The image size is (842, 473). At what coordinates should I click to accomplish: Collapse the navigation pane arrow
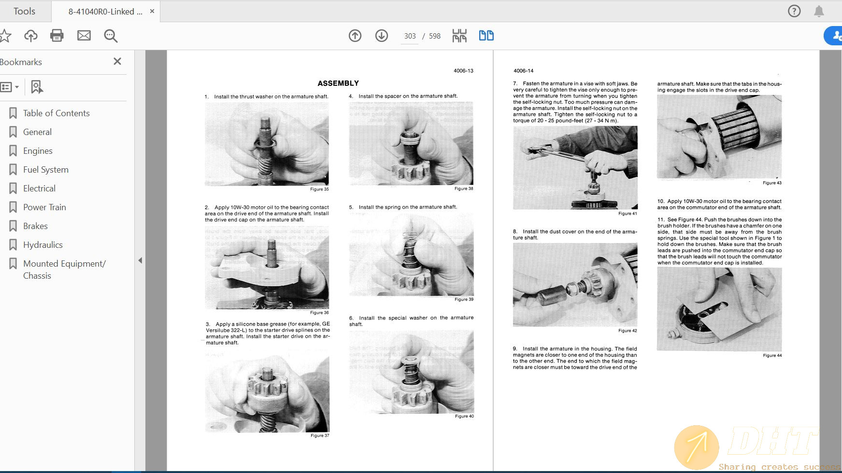140,260
